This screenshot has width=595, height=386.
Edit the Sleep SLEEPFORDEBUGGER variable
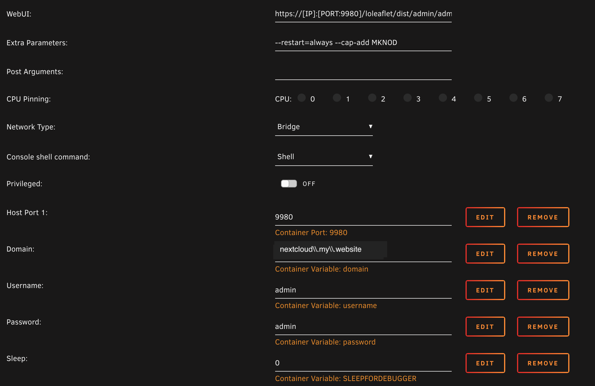[485, 363]
